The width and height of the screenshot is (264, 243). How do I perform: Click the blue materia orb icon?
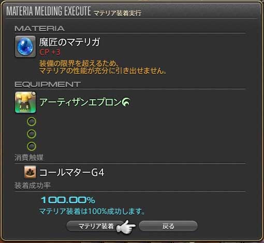click(x=25, y=47)
